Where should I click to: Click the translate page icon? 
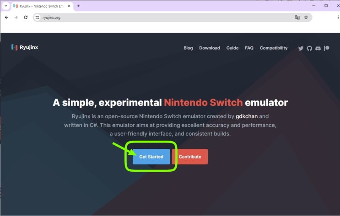point(297,17)
